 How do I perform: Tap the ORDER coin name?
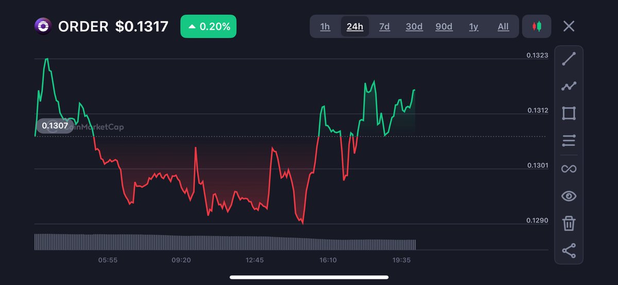83,26
